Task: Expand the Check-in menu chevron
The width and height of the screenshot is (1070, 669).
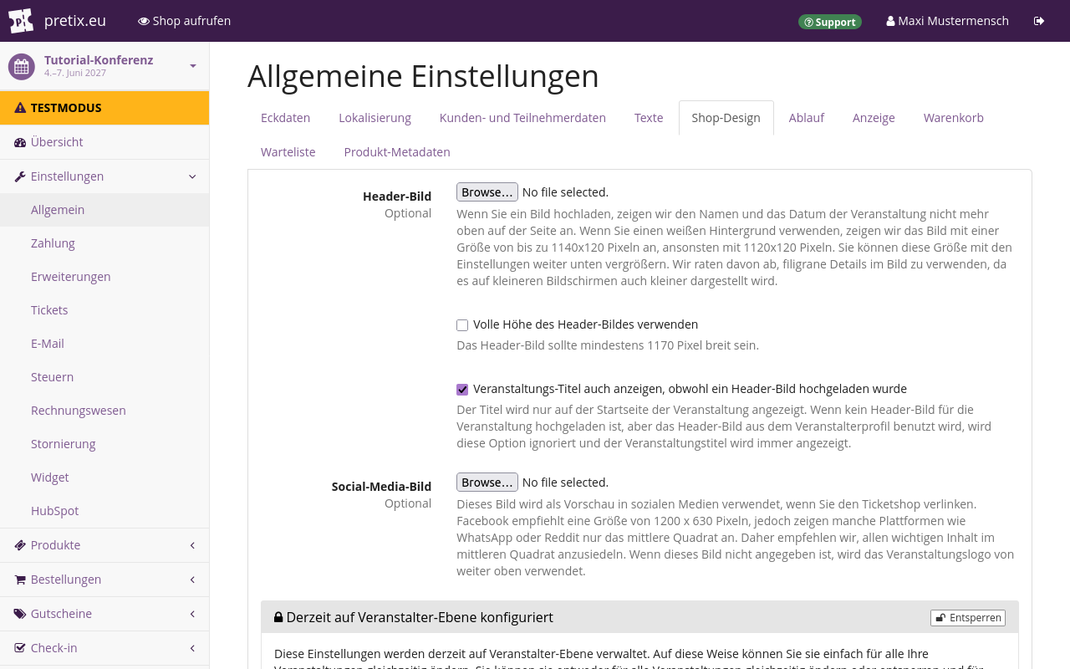Action: coord(192,648)
